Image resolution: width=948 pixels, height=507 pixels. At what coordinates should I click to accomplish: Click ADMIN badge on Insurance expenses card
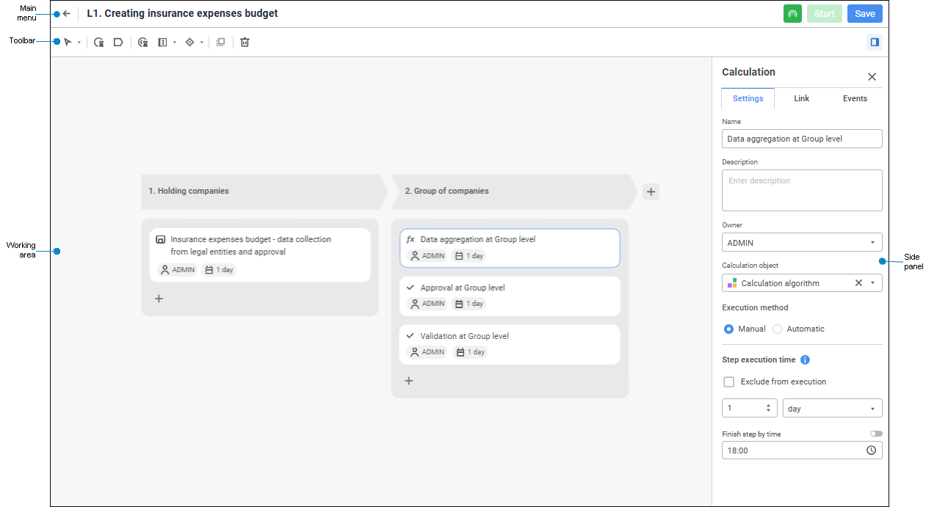coord(177,270)
